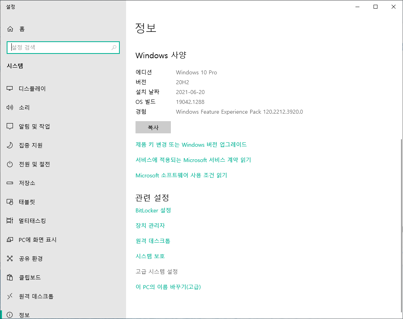
Task: Click the 복사 copy button
Action: pyautogui.click(x=153, y=127)
